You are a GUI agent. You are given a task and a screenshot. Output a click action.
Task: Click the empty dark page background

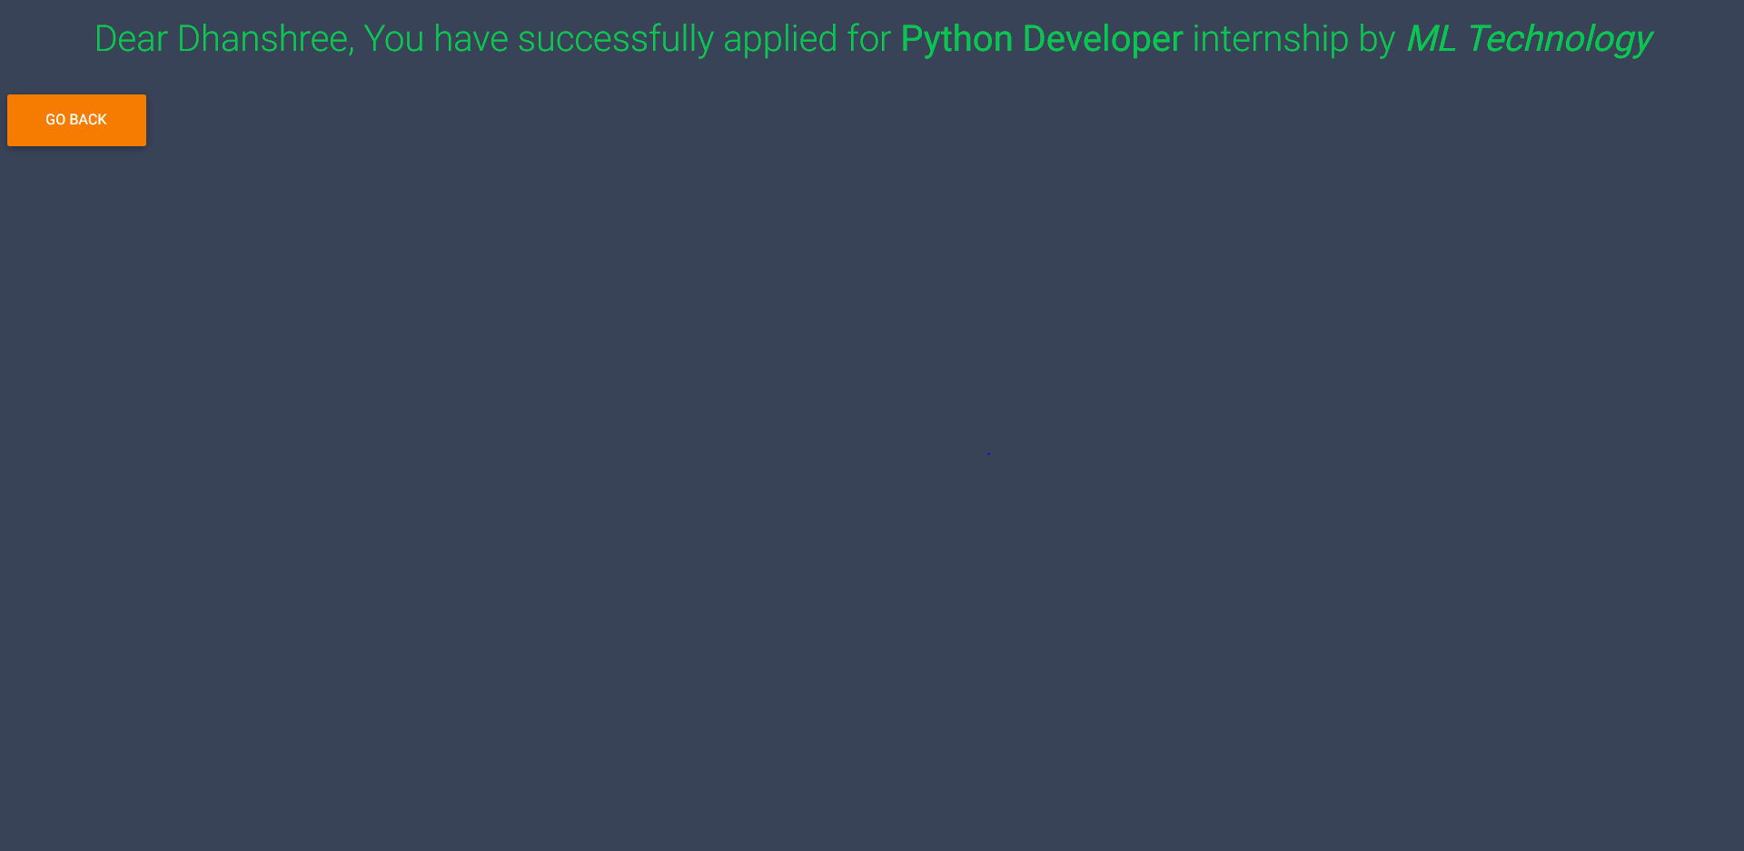[x=872, y=636]
